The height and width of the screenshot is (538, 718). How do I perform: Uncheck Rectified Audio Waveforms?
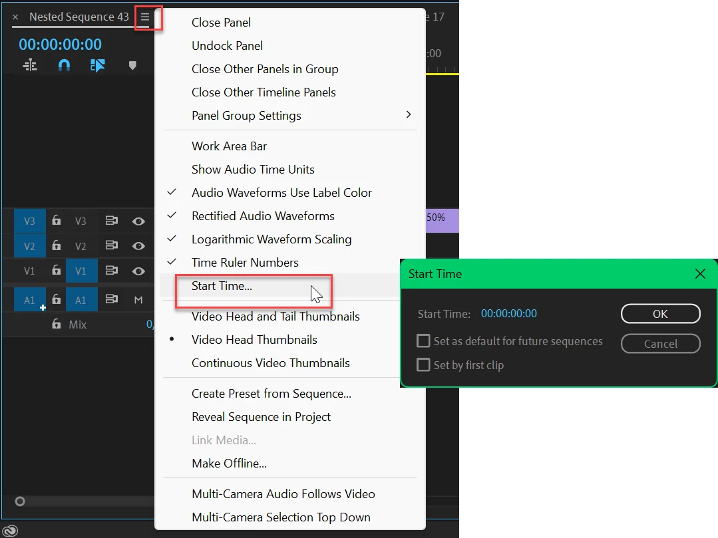click(x=290, y=216)
